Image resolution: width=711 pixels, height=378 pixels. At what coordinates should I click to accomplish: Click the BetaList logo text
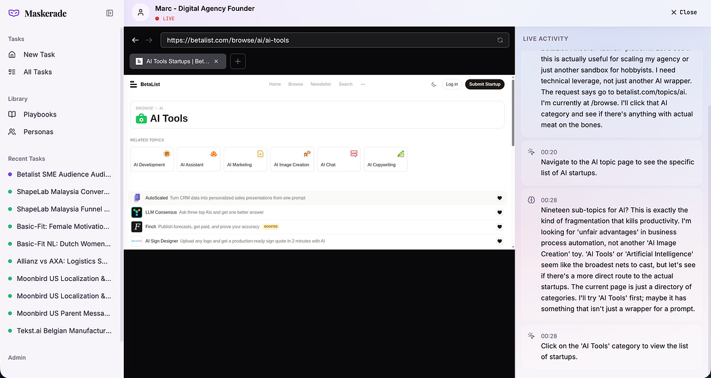[150, 84]
